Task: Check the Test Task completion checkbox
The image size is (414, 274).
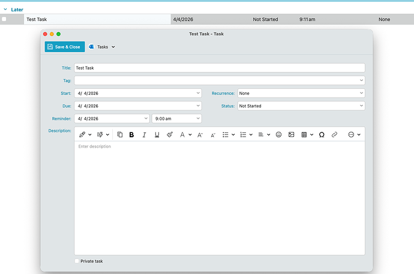Action: pyautogui.click(x=4, y=19)
